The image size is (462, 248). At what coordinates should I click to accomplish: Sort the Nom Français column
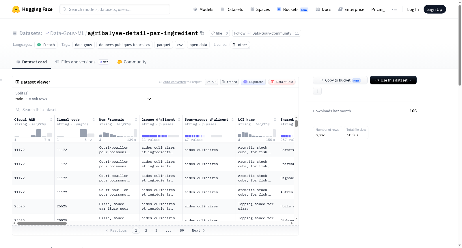point(136,120)
